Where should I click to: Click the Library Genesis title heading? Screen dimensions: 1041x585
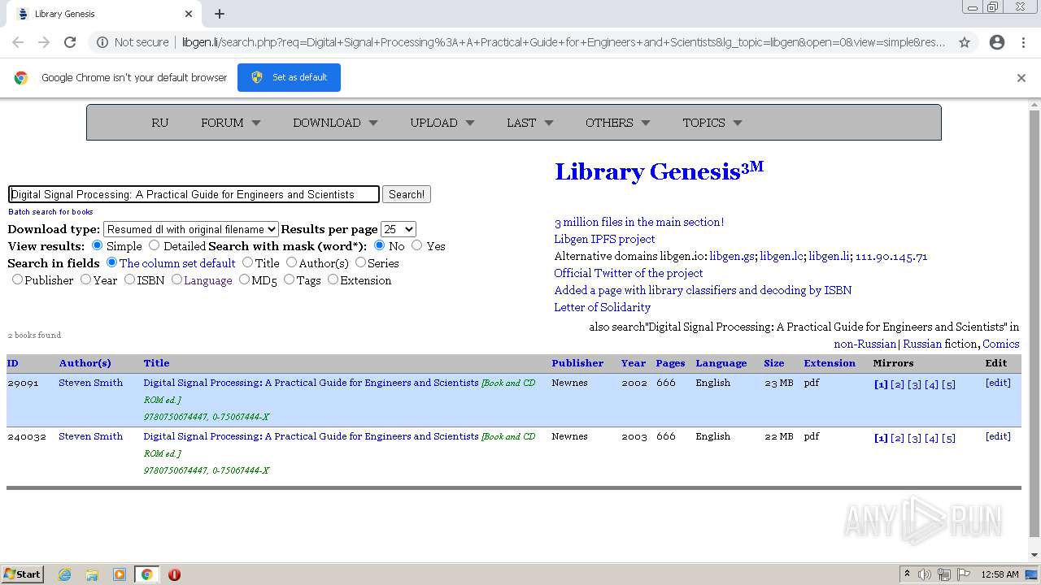(659, 171)
